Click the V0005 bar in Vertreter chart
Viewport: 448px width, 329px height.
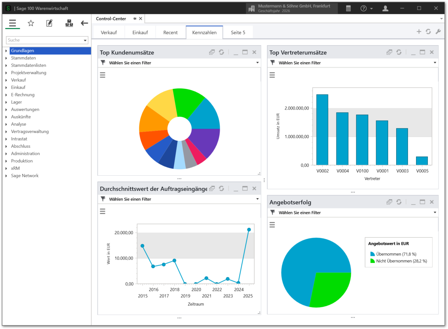(422, 161)
